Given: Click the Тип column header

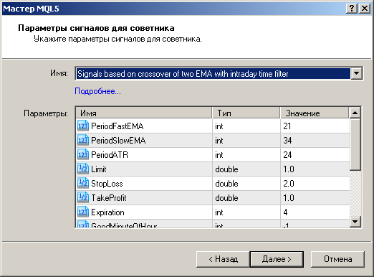Looking at the screenshot, I should click(246, 113).
